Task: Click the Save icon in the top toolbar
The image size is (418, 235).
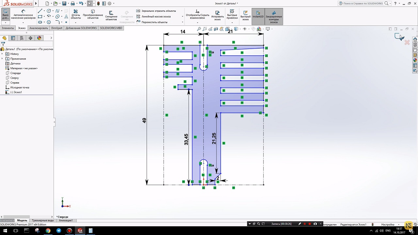Action: click(64, 4)
